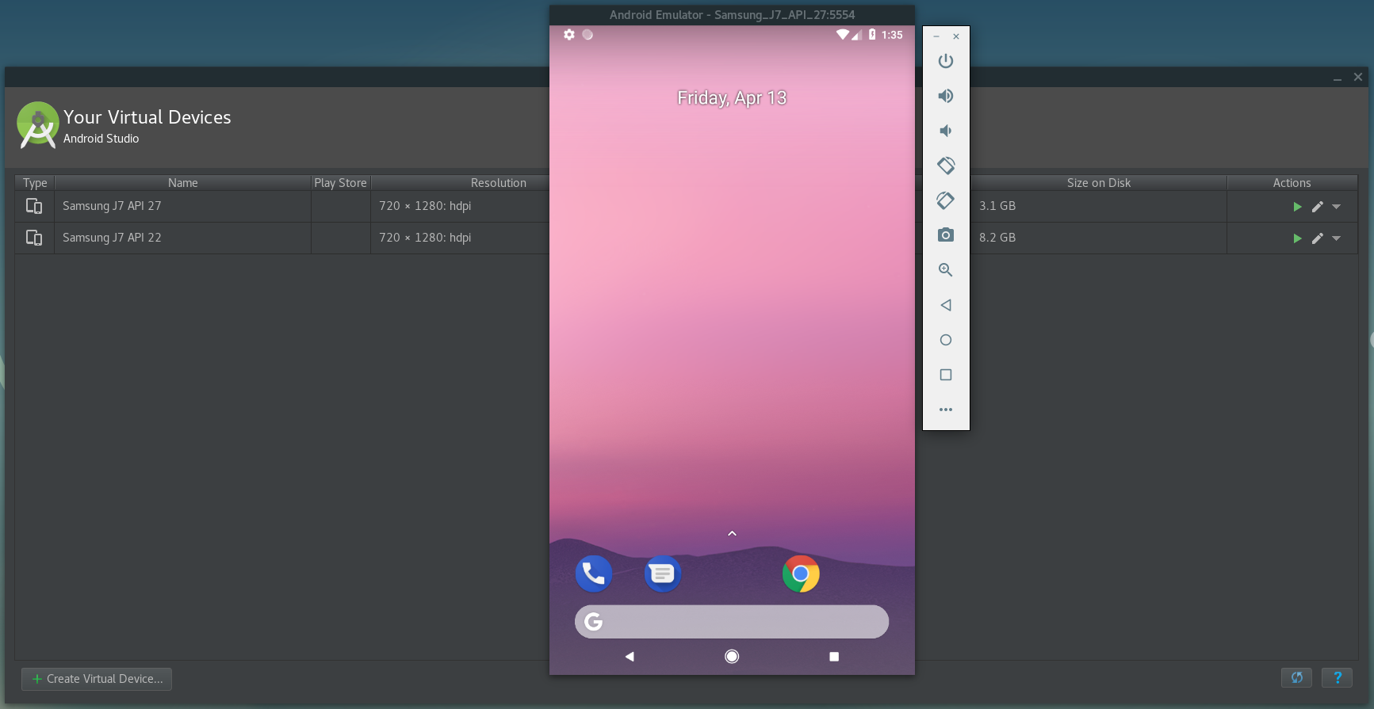
Task: Edit Samsung J7 API 22 with pencil icon
Action: click(x=1317, y=238)
